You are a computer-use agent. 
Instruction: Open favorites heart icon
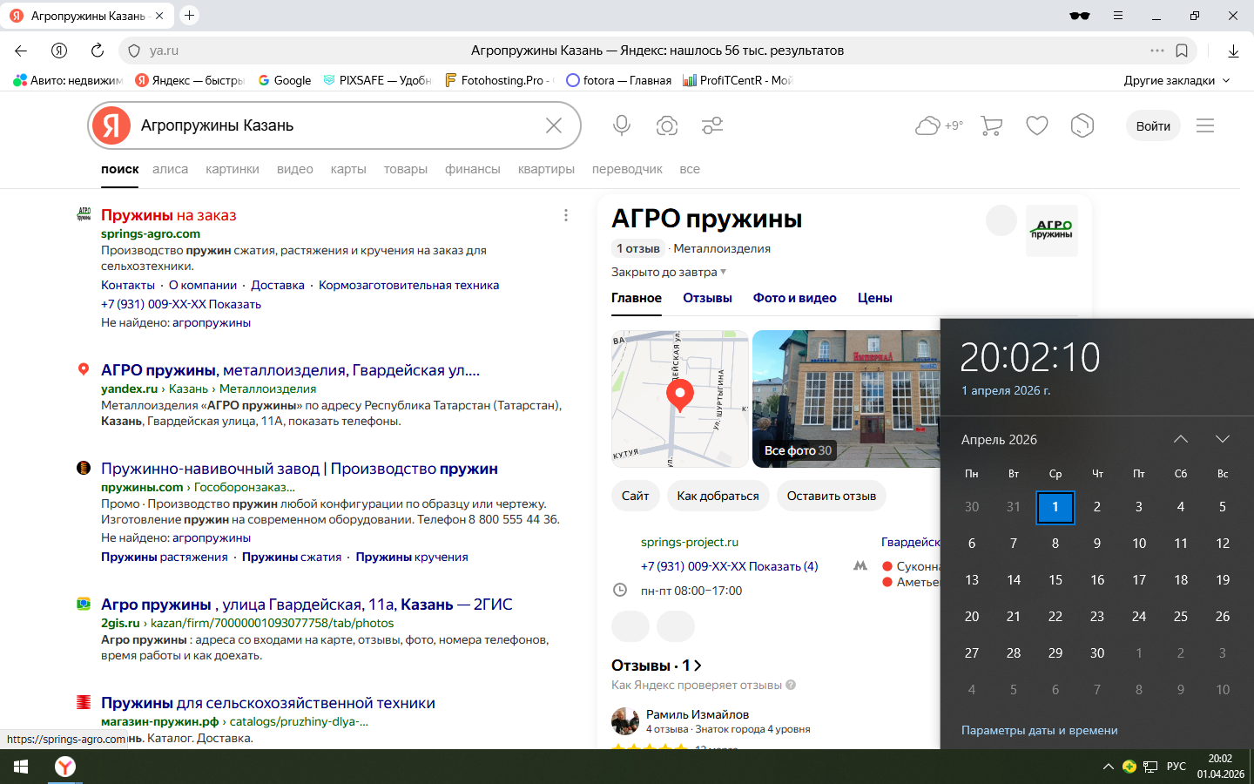(1036, 125)
